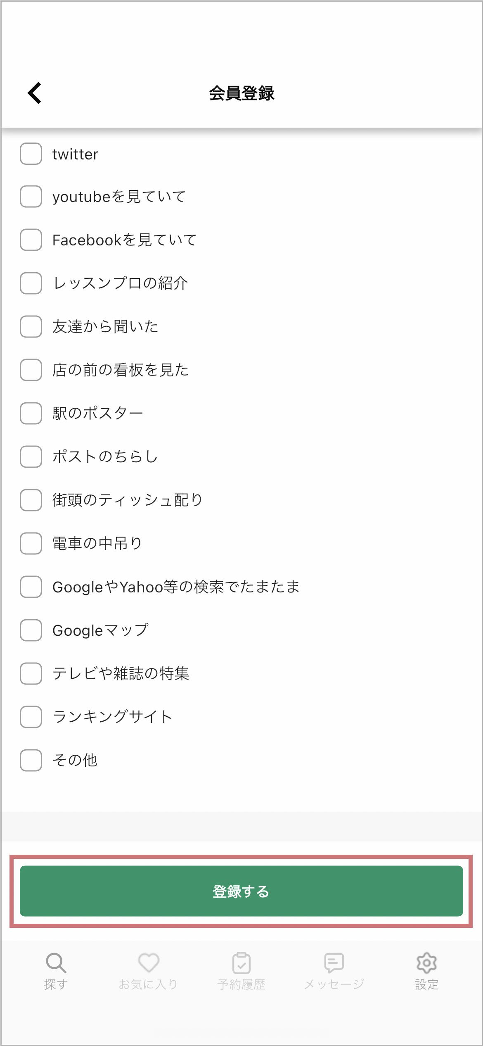Open the 設定 gear icon

[x=426, y=963]
